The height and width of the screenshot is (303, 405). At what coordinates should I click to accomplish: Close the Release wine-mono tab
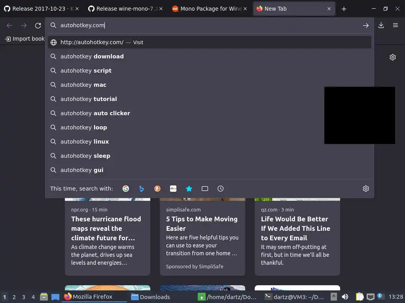pos(161,9)
